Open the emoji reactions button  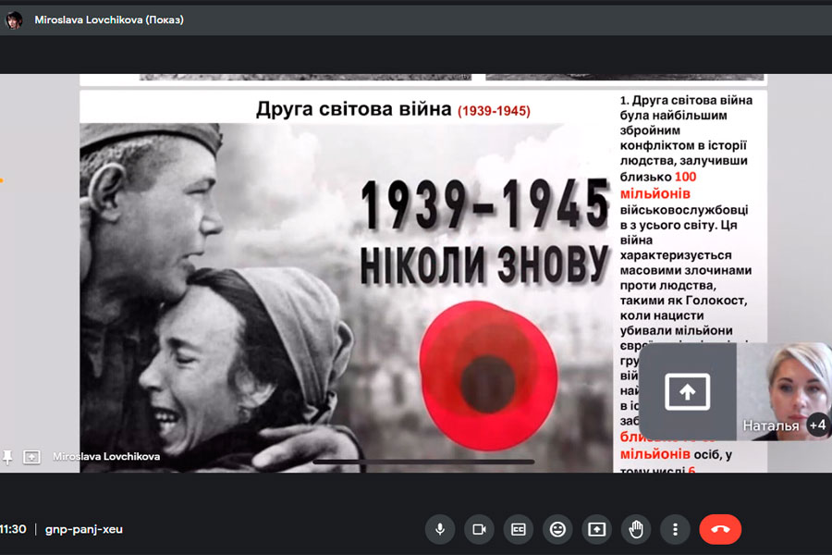point(557,529)
